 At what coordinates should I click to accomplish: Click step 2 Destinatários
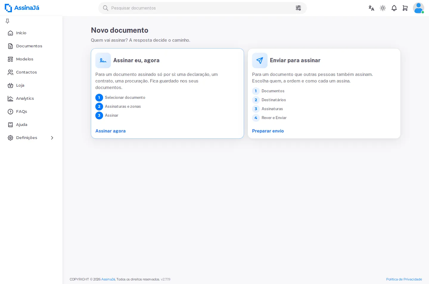pyautogui.click(x=269, y=100)
